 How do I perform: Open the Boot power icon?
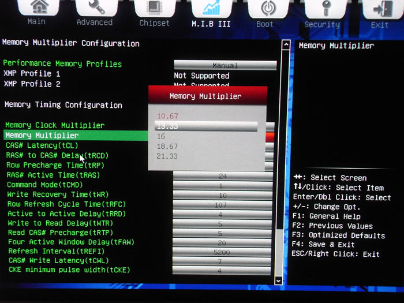(268, 9)
